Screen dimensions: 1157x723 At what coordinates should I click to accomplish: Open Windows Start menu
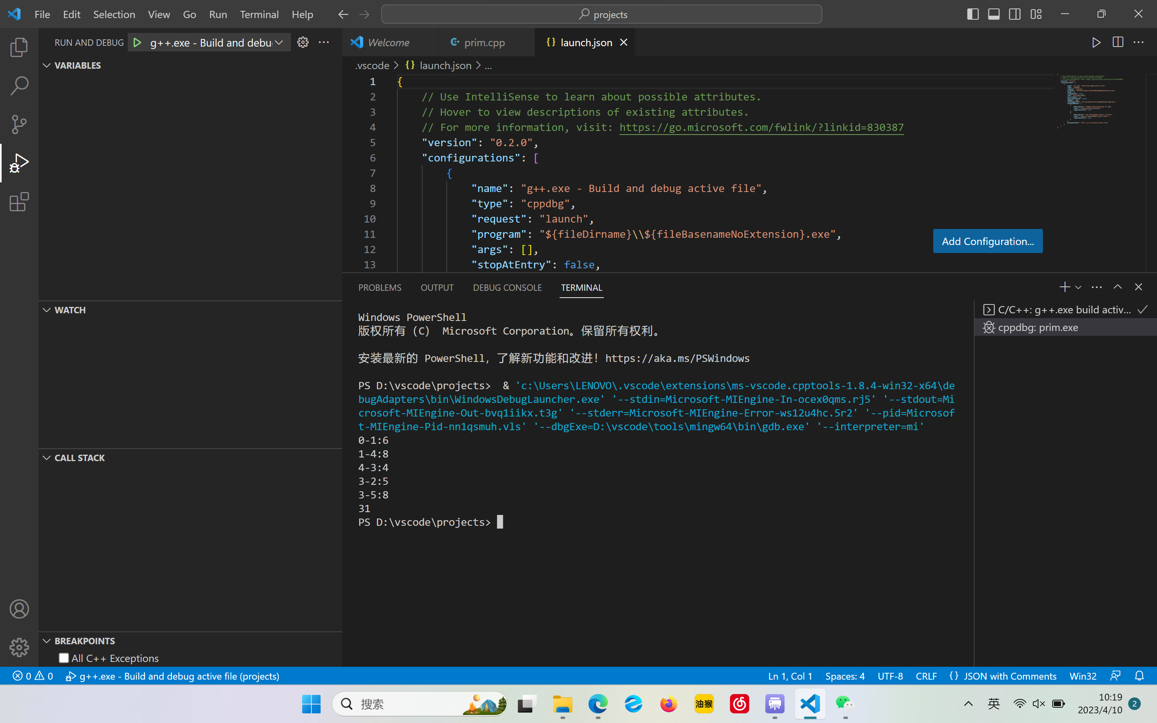click(x=311, y=703)
